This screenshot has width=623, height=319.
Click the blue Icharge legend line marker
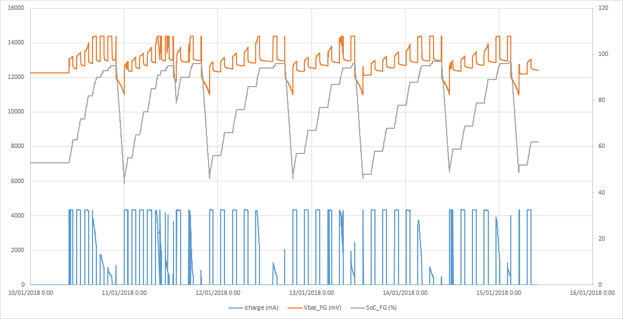coord(234,308)
